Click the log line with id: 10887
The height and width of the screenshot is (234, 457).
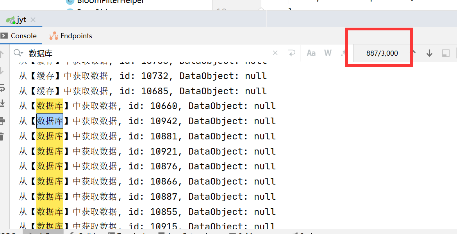click(147, 197)
